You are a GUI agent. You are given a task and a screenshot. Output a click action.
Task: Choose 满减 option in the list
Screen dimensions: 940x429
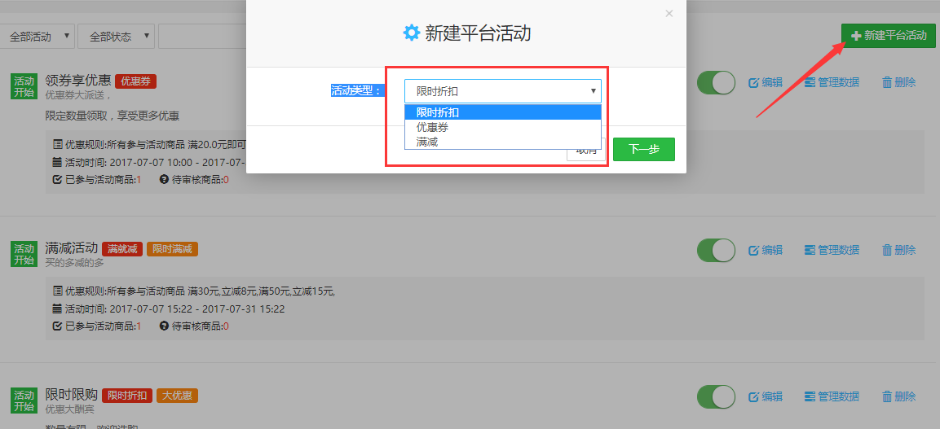coord(428,142)
